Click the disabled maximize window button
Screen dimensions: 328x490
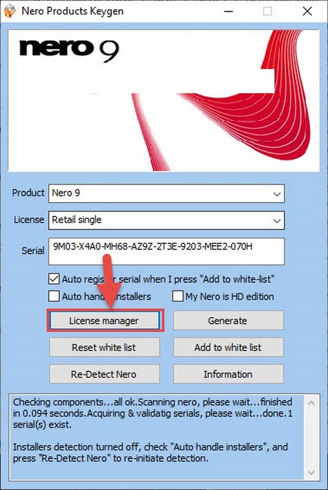coord(268,11)
